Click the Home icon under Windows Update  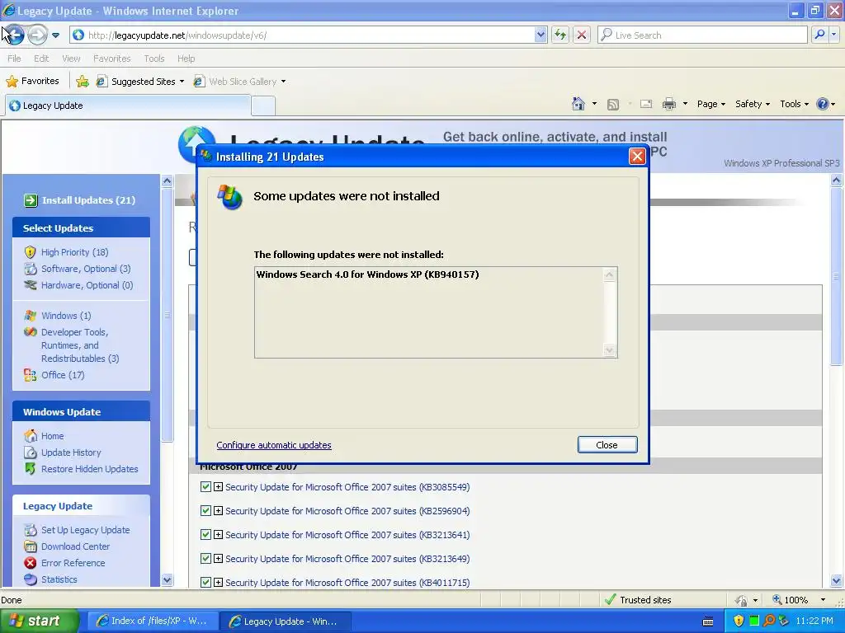pyautogui.click(x=31, y=435)
